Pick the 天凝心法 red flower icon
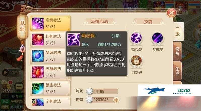 (38, 72)
